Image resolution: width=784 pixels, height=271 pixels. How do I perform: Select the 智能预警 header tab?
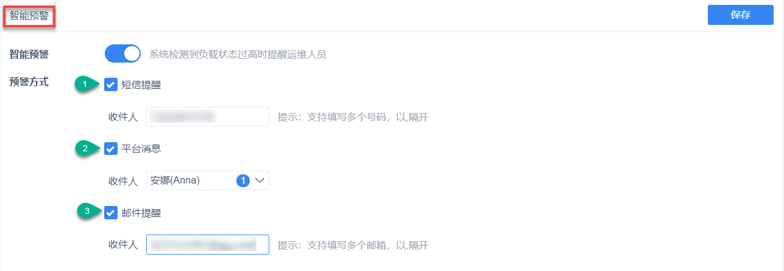(x=29, y=15)
